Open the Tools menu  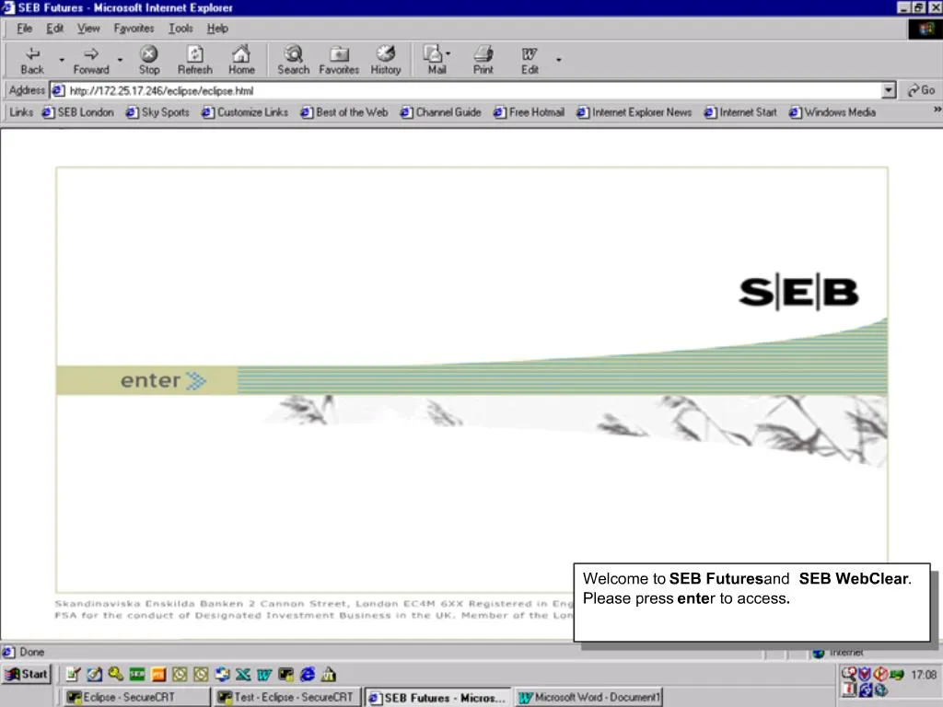(180, 29)
